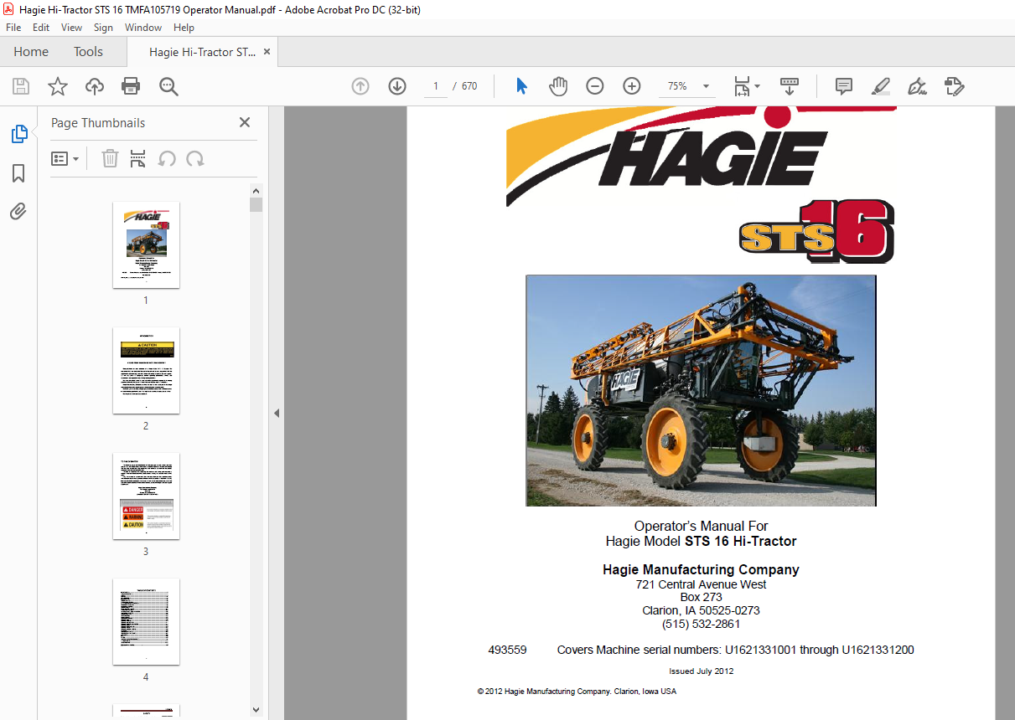Image resolution: width=1015 pixels, height=720 pixels.
Task: Open the Help menu
Action: tap(184, 28)
